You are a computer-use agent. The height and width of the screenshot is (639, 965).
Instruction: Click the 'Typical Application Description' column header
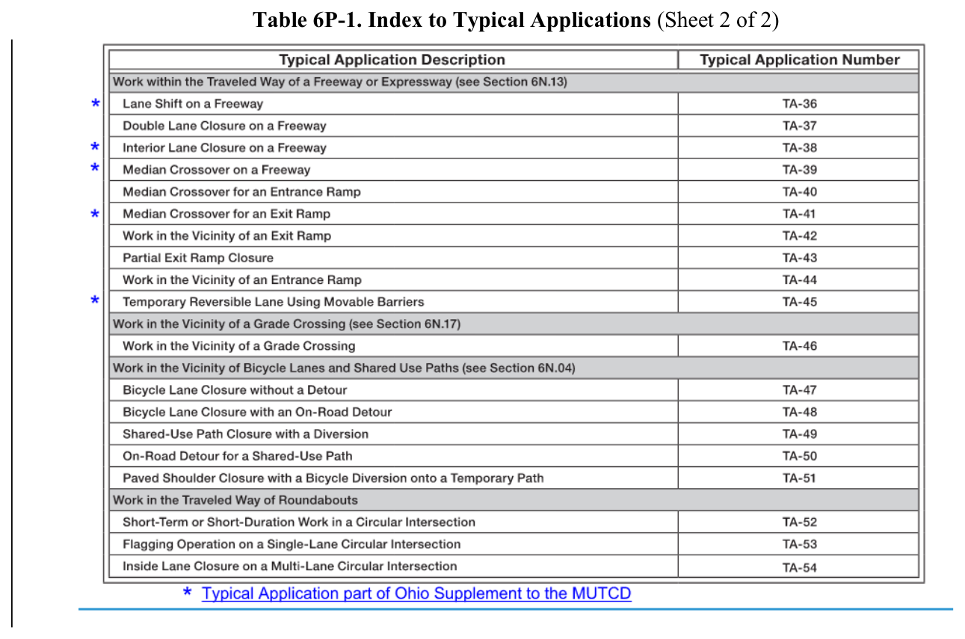point(392,60)
